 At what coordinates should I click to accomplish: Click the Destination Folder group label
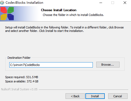(x=19, y=58)
